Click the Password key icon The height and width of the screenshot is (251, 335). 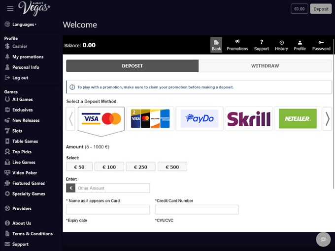pos(321,43)
